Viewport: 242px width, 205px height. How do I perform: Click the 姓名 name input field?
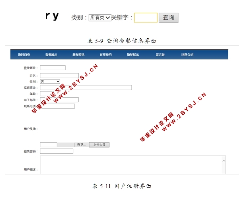coord(59,76)
